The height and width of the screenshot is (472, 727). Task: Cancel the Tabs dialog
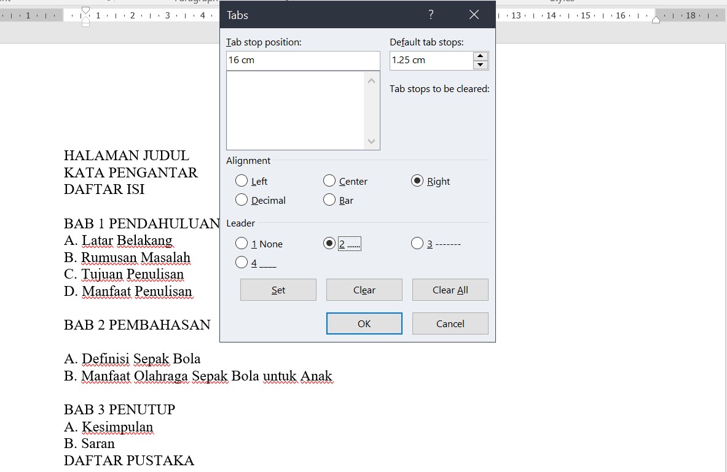point(450,323)
